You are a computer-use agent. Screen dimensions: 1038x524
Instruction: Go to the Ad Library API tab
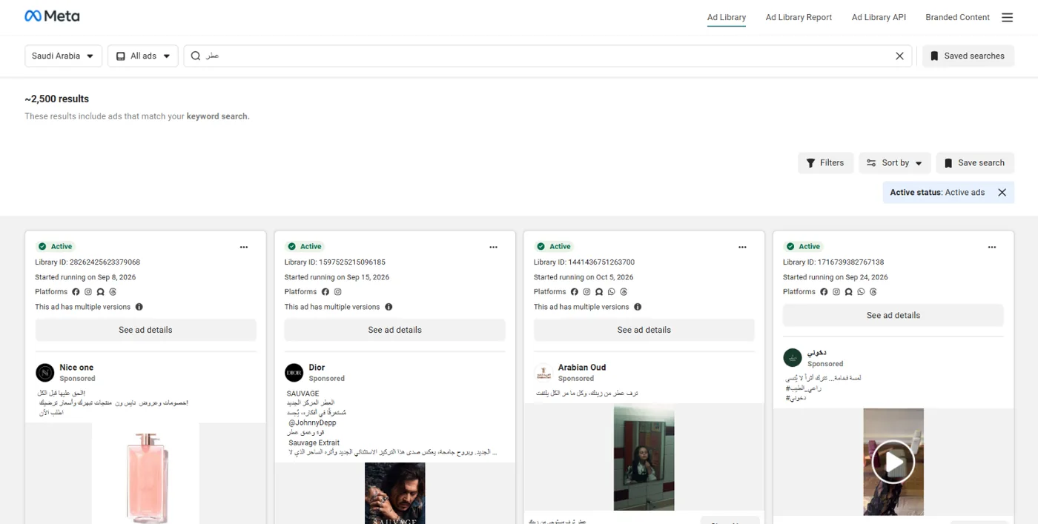pos(879,17)
